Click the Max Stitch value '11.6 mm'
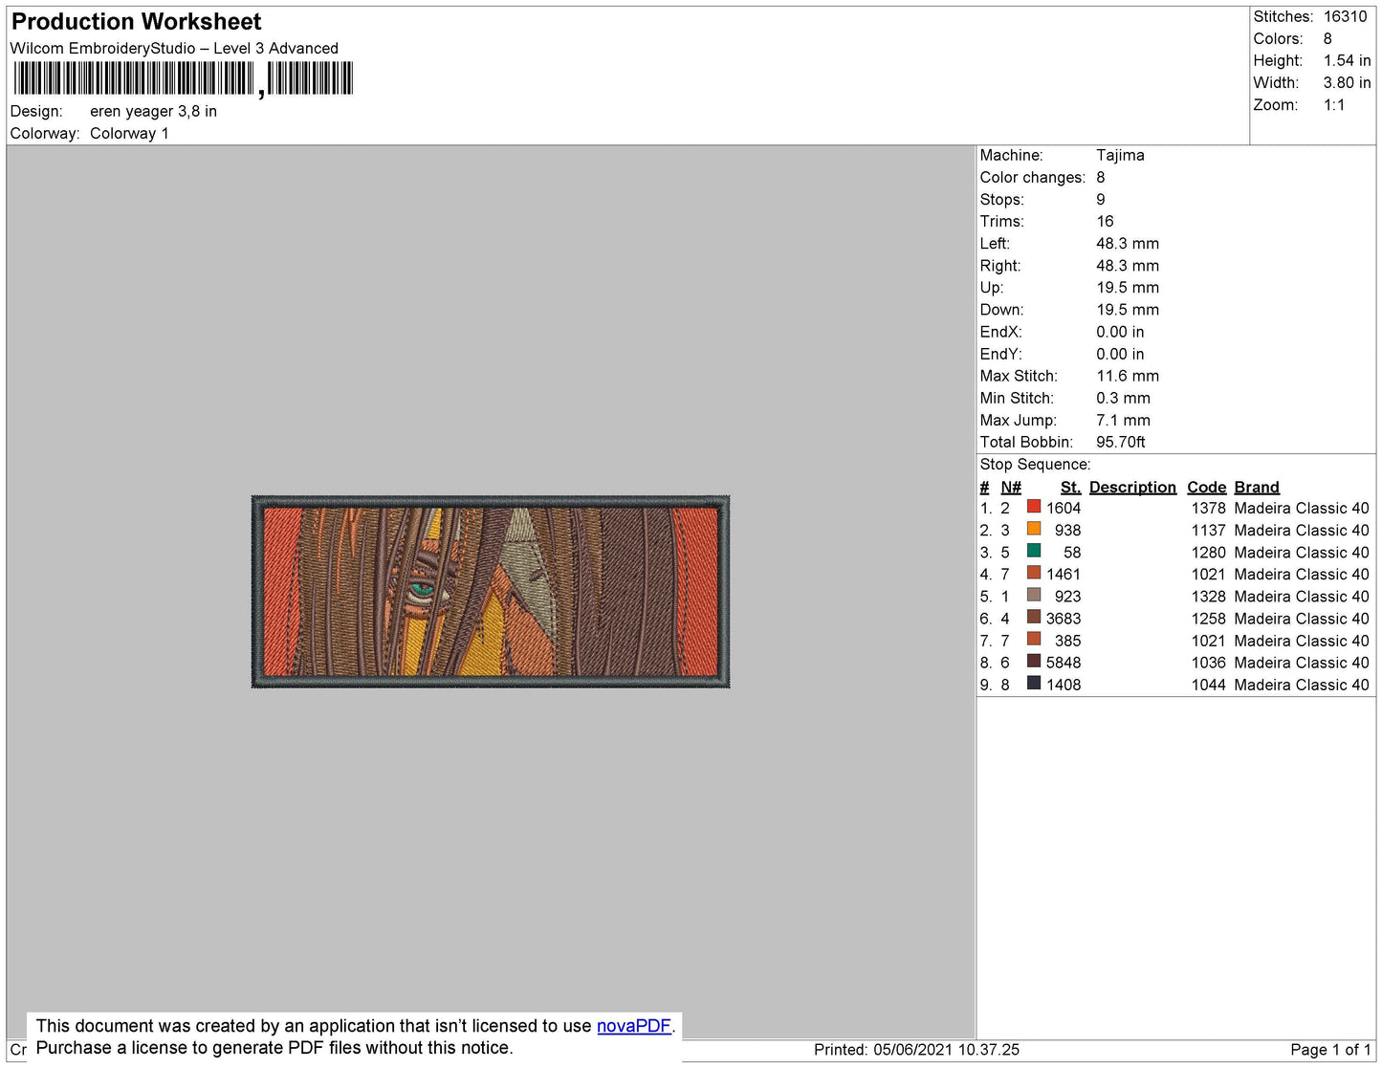This screenshot has height=1068, width=1382. tap(1128, 376)
